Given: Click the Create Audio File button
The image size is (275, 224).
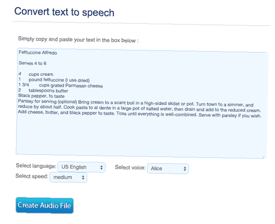Looking at the screenshot, I should [x=45, y=205].
